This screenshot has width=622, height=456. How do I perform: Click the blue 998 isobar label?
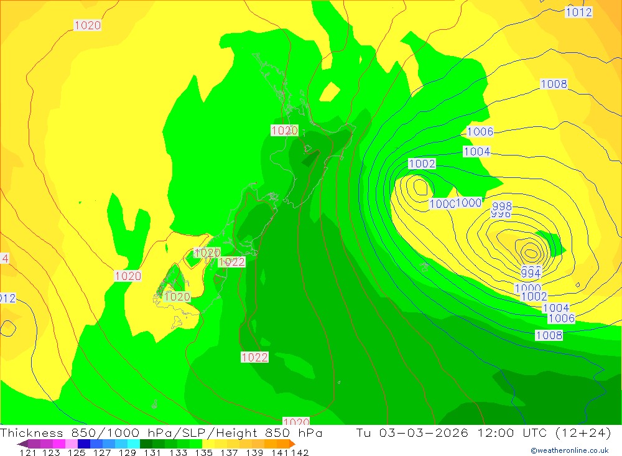(502, 207)
